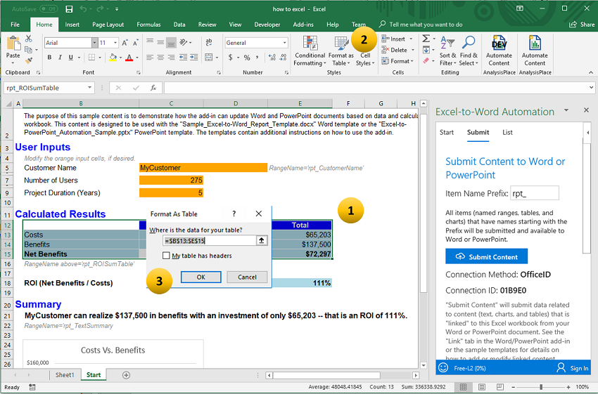Screen dimensions: 598x394
Task: Switch to Page Layout view in status bar
Action: coord(482,387)
